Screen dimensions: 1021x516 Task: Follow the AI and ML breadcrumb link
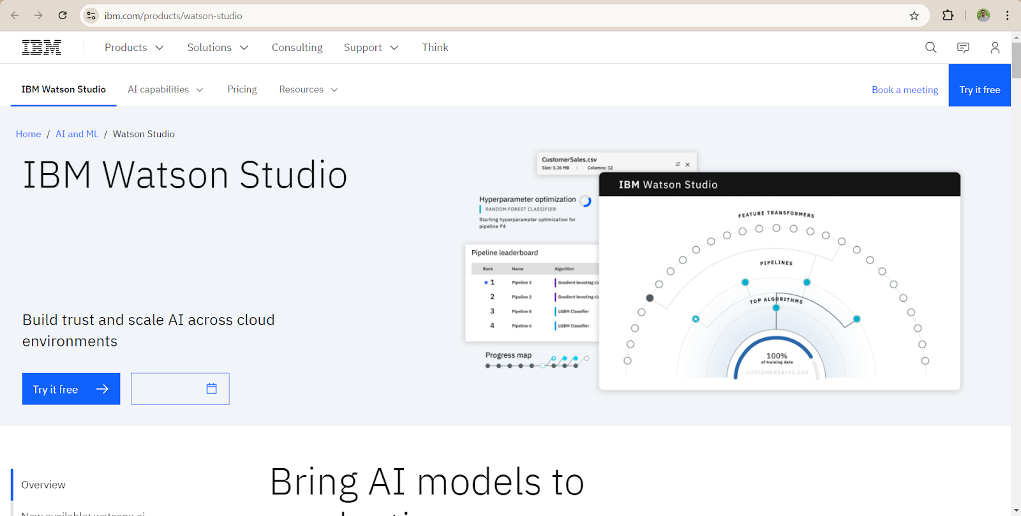pyautogui.click(x=77, y=134)
